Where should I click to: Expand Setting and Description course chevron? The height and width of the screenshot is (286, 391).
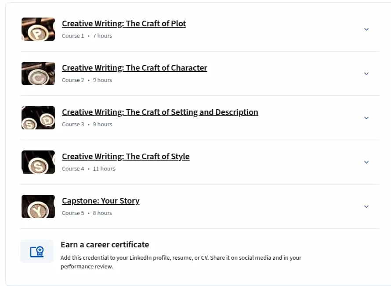pyautogui.click(x=366, y=118)
